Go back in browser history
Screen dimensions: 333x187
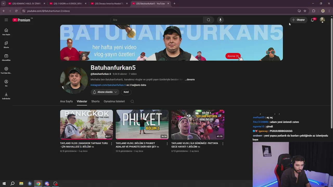point(4,11)
